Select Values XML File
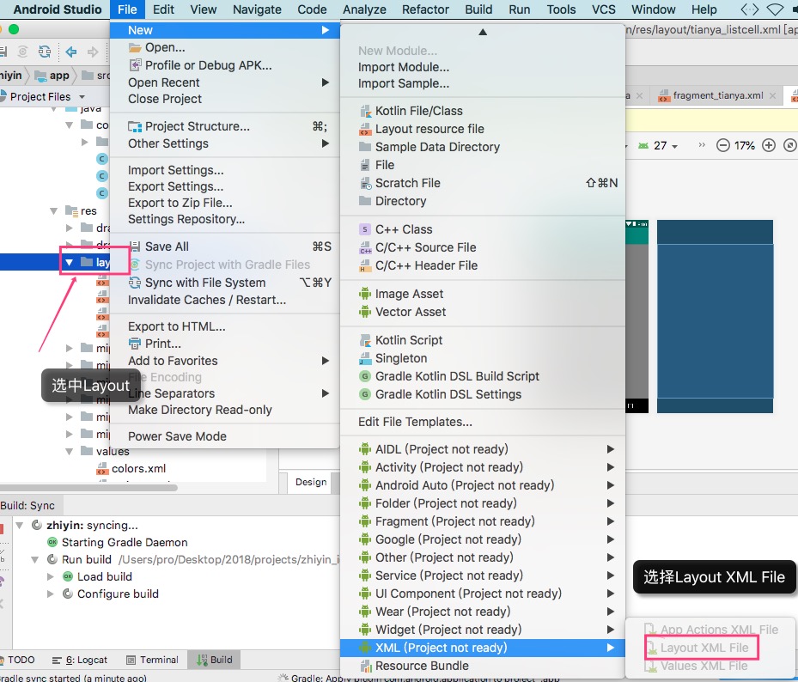Viewport: 798px width, 682px height. click(704, 666)
